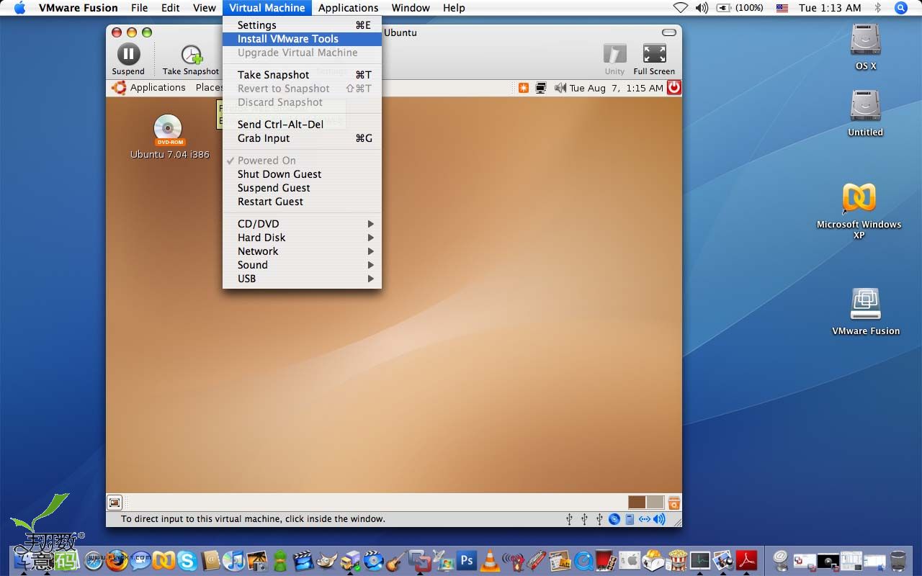Open the Help menu
This screenshot has height=576, width=922.
pos(454,8)
